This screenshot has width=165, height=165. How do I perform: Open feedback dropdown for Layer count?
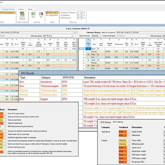point(128,148)
